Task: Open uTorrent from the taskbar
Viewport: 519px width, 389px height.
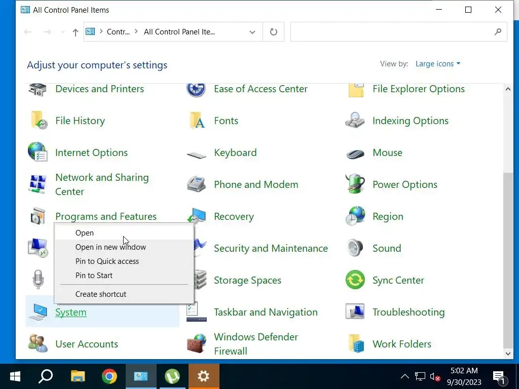Action: (x=172, y=376)
